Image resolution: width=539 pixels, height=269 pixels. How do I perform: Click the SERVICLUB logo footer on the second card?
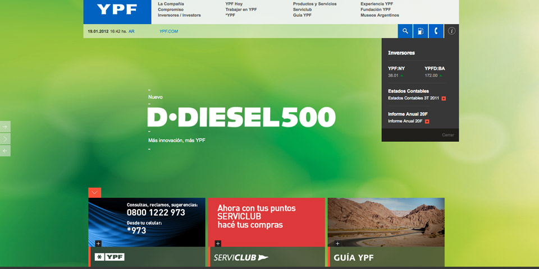(241, 257)
